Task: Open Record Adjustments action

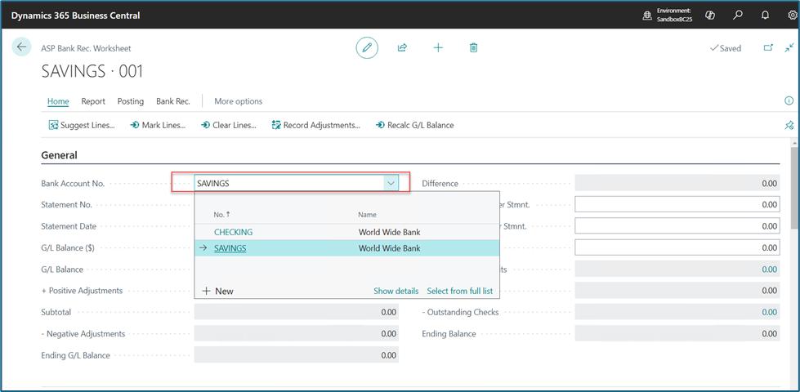Action: (315, 125)
